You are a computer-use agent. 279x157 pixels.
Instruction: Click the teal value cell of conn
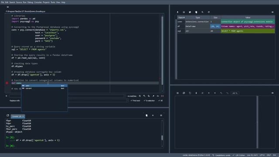[248, 22]
